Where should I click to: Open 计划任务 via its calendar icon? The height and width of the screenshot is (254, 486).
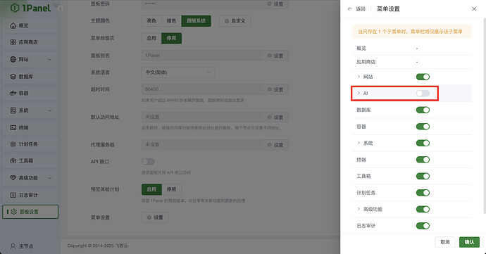(13, 144)
